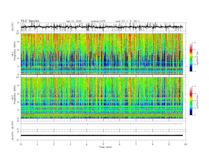Click the '2' kHz tick on ch.2 spectrogram
This screenshot has width=209, height=162.
pyautogui.click(x=18, y=110)
